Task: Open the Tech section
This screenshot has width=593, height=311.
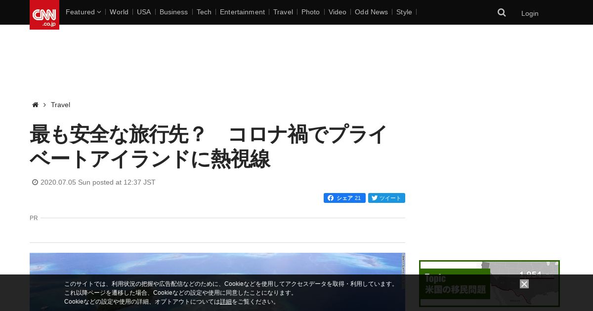Action: 204,12
